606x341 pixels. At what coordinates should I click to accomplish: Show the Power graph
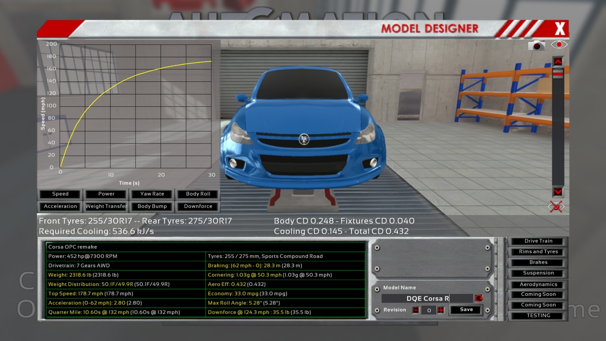[106, 194]
